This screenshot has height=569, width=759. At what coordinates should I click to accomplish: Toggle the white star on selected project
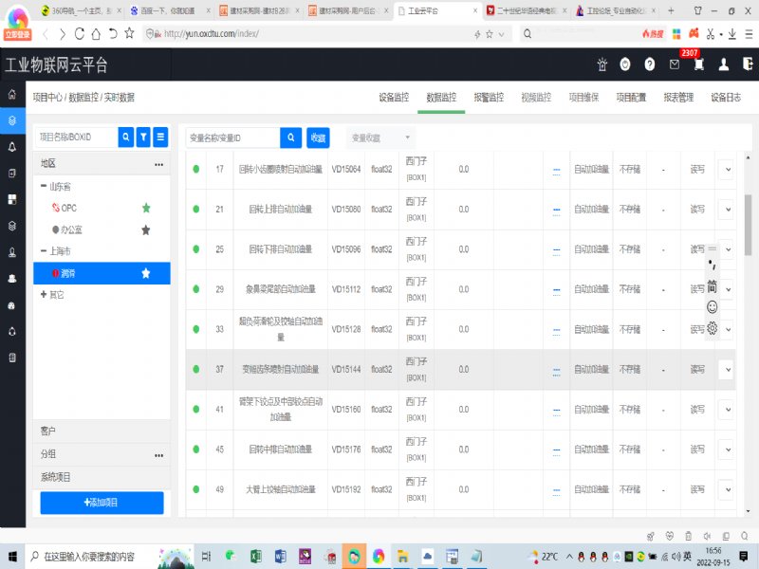tap(146, 273)
